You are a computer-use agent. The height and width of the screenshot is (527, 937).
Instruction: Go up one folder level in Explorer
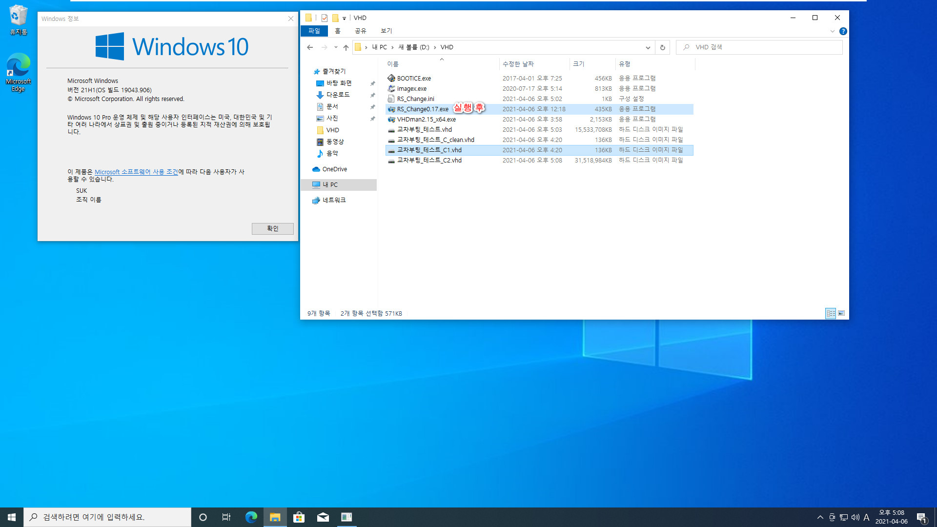point(346,47)
